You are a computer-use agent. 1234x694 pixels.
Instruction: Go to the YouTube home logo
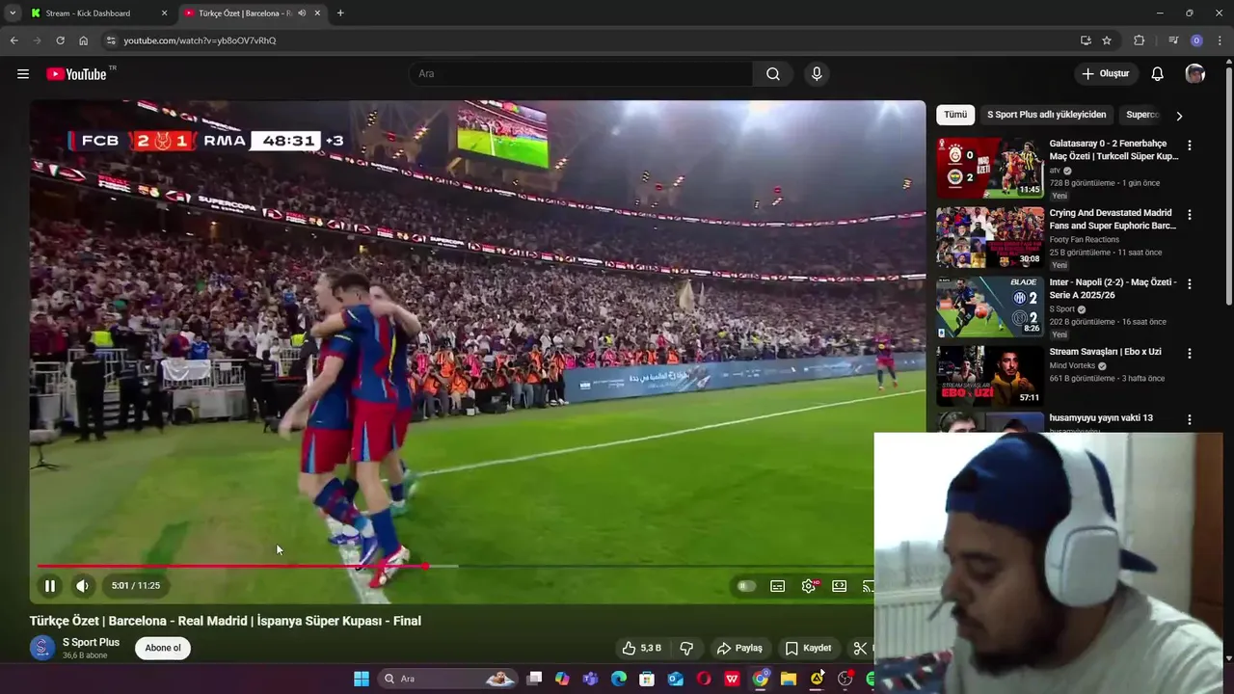(x=77, y=74)
